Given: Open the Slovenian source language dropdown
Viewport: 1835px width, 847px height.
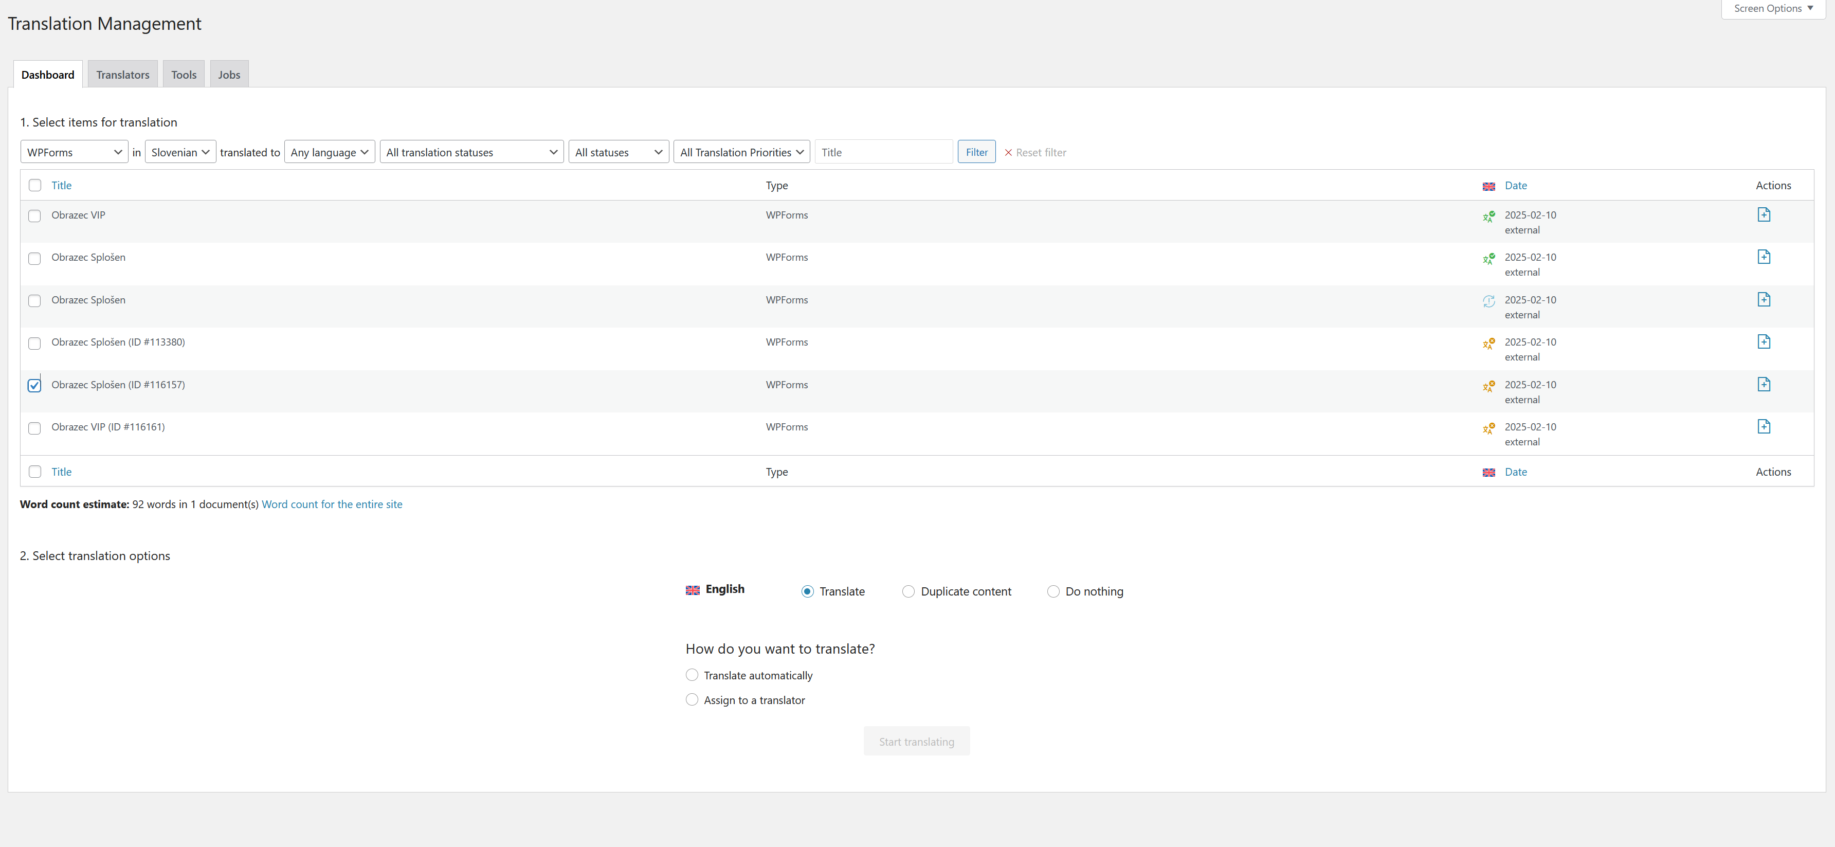Looking at the screenshot, I should [x=180, y=152].
